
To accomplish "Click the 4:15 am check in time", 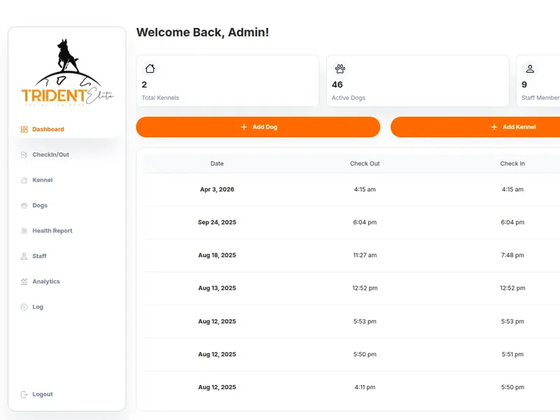I will click(512, 189).
